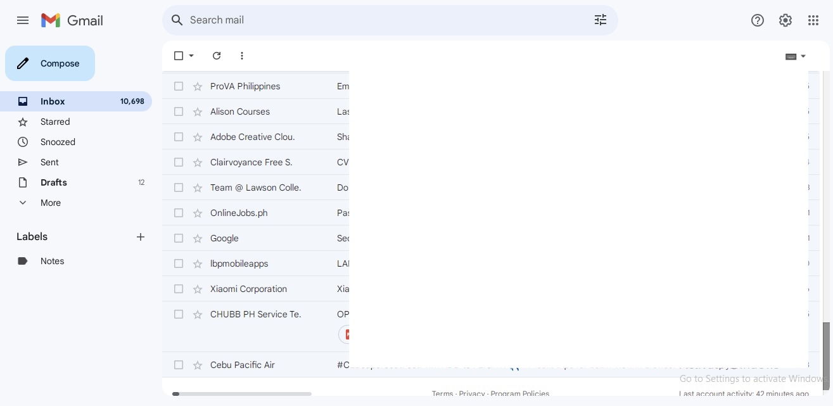Open the email from Alison Courses
833x406 pixels.
coord(491,111)
